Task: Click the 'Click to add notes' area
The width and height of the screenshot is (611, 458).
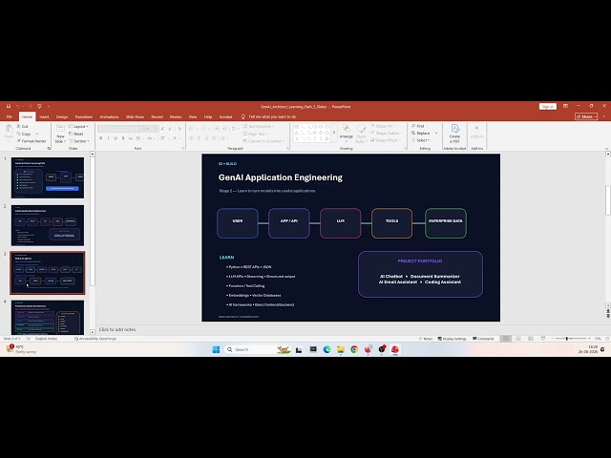Action: coord(117,329)
